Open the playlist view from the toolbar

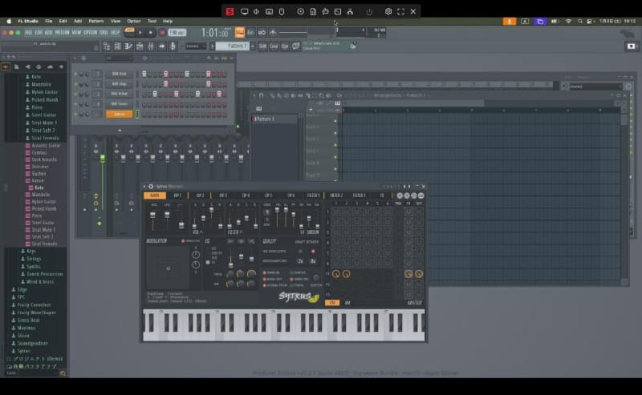107,46
